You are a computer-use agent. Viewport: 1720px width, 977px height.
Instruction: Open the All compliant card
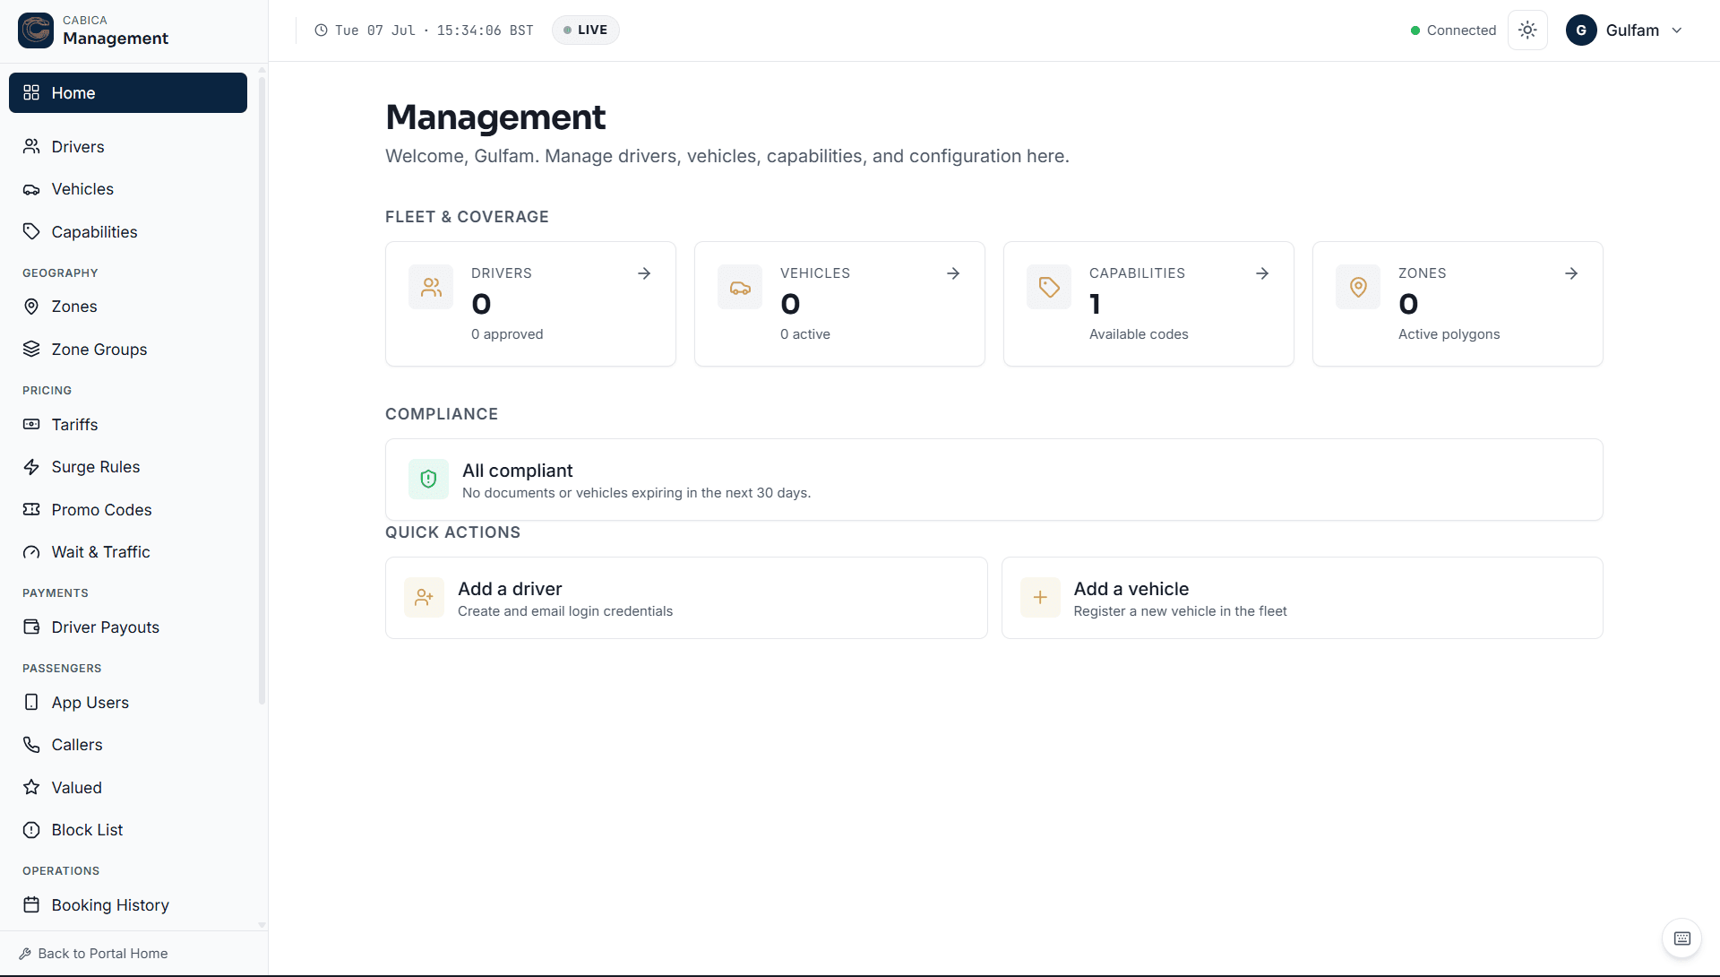993,480
